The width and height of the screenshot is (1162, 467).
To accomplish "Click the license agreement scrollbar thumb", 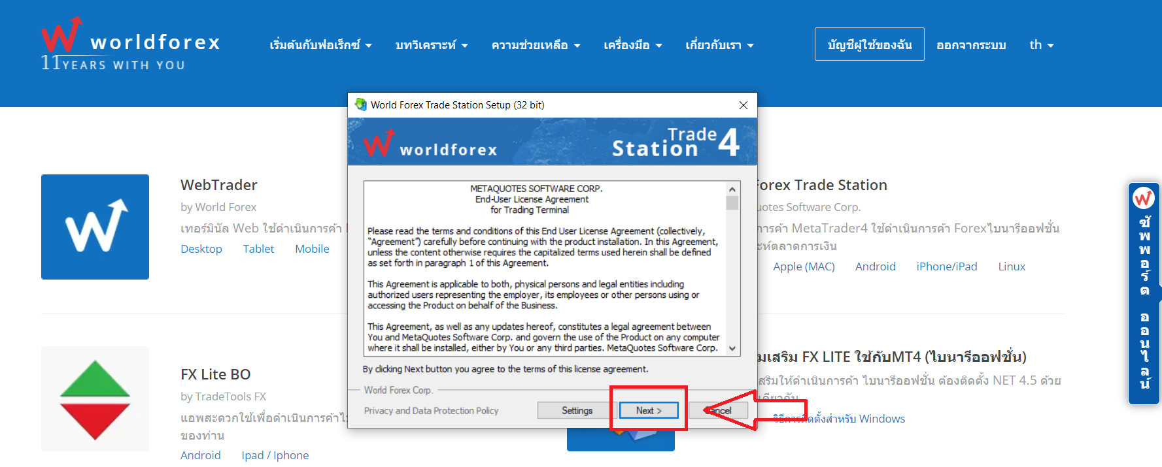I will pyautogui.click(x=732, y=203).
